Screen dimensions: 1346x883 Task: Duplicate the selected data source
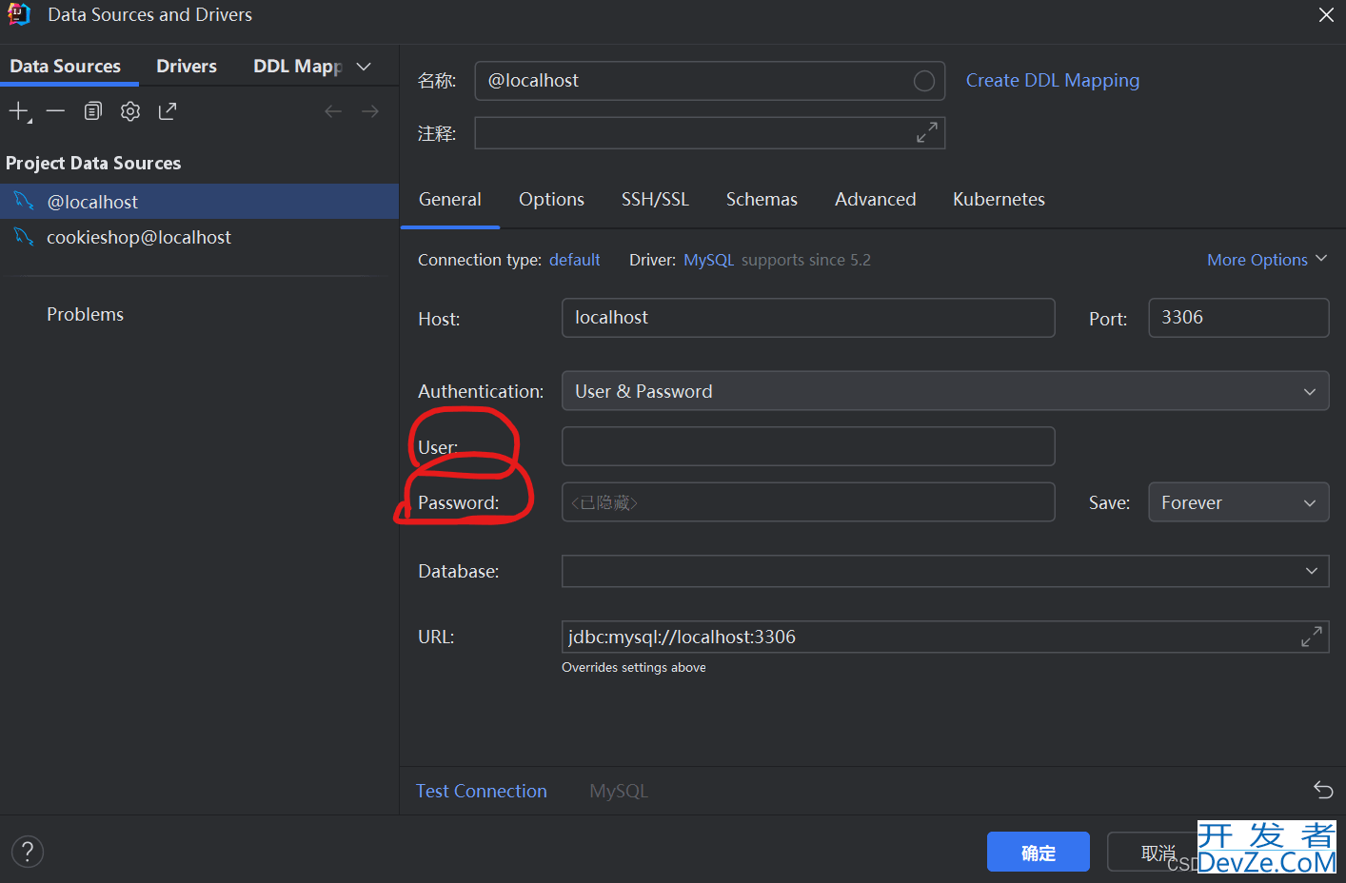coord(92,111)
